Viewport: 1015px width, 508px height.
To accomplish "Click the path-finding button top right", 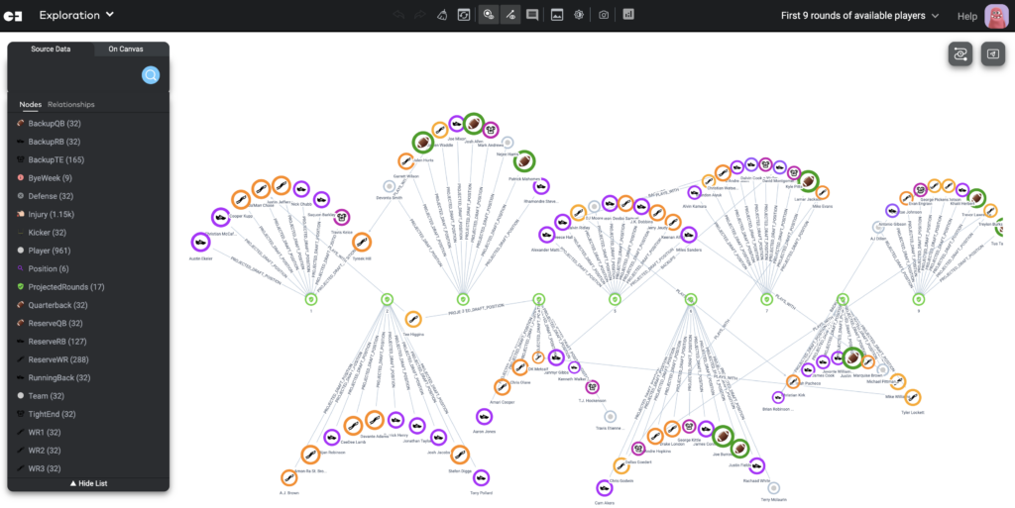I will coord(960,54).
